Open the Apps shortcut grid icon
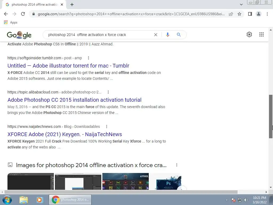 click(6, 22)
